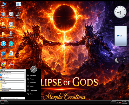Open the Backup folder on the desktop
This screenshot has width=129, height=105.
click(x=3, y=25)
